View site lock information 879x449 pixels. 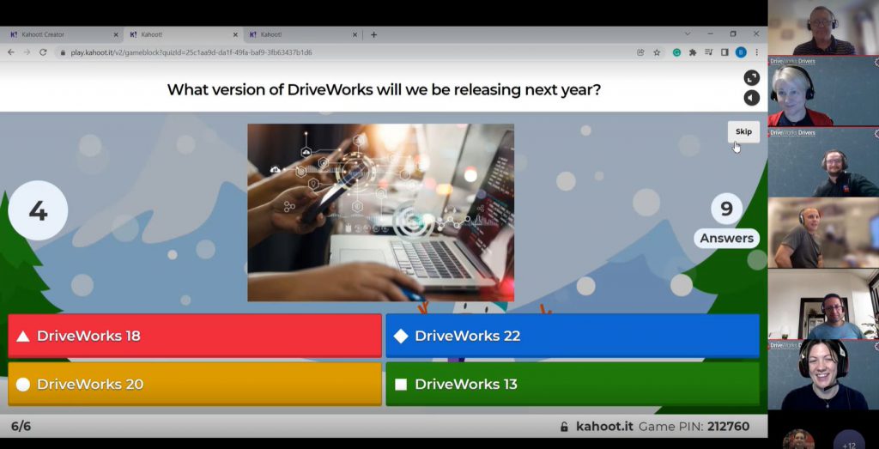pyautogui.click(x=62, y=52)
